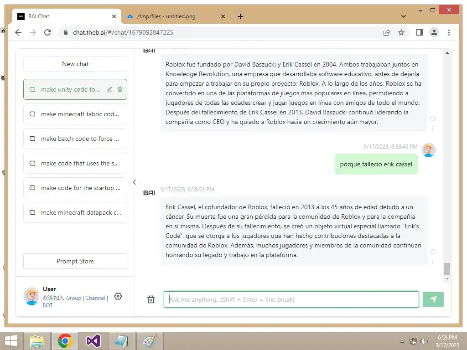Open the Prompt Store
Screen dimensions: 467x350
75,261
